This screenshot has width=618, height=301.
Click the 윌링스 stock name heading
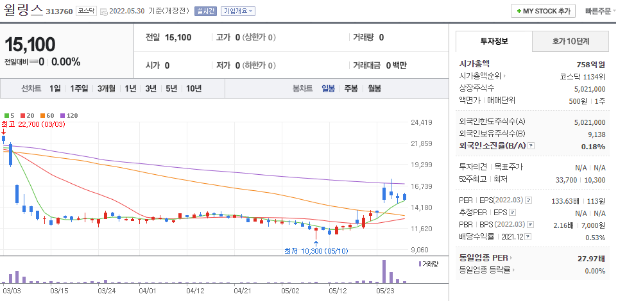(23, 11)
